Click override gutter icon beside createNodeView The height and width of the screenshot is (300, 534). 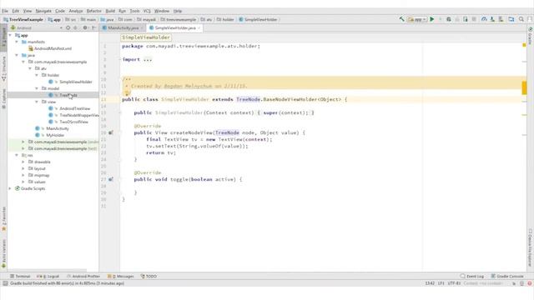point(111,132)
